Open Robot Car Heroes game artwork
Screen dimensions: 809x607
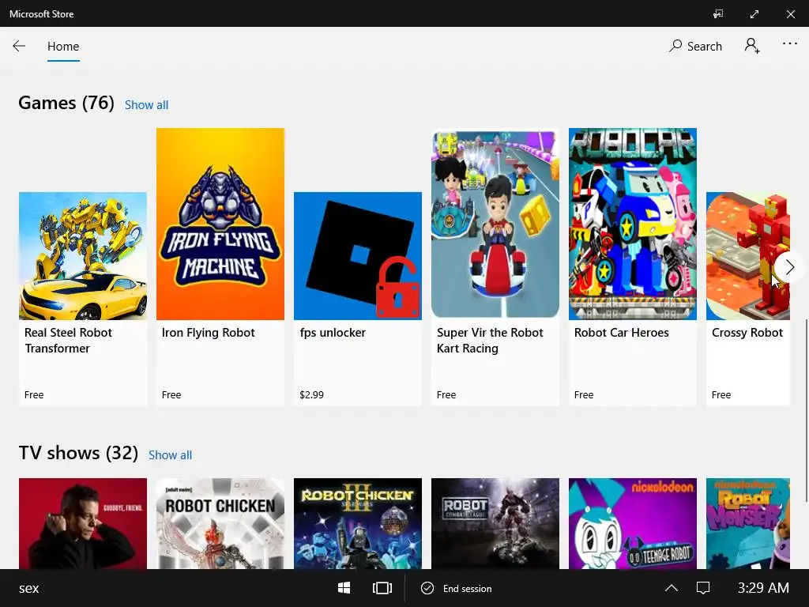click(633, 224)
